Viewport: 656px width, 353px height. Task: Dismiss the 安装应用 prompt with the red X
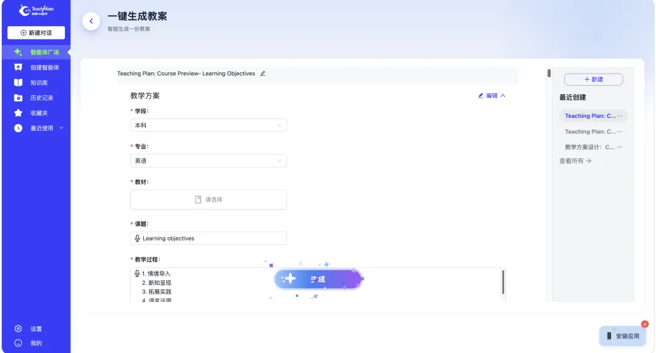pyautogui.click(x=644, y=324)
